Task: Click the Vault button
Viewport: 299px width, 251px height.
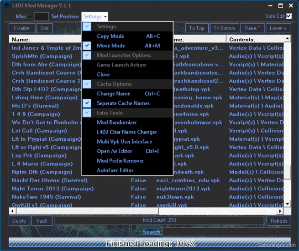Action: pyautogui.click(x=42, y=221)
